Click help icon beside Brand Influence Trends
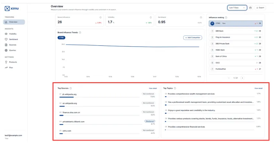This screenshot has height=147, width=274. click(x=80, y=33)
